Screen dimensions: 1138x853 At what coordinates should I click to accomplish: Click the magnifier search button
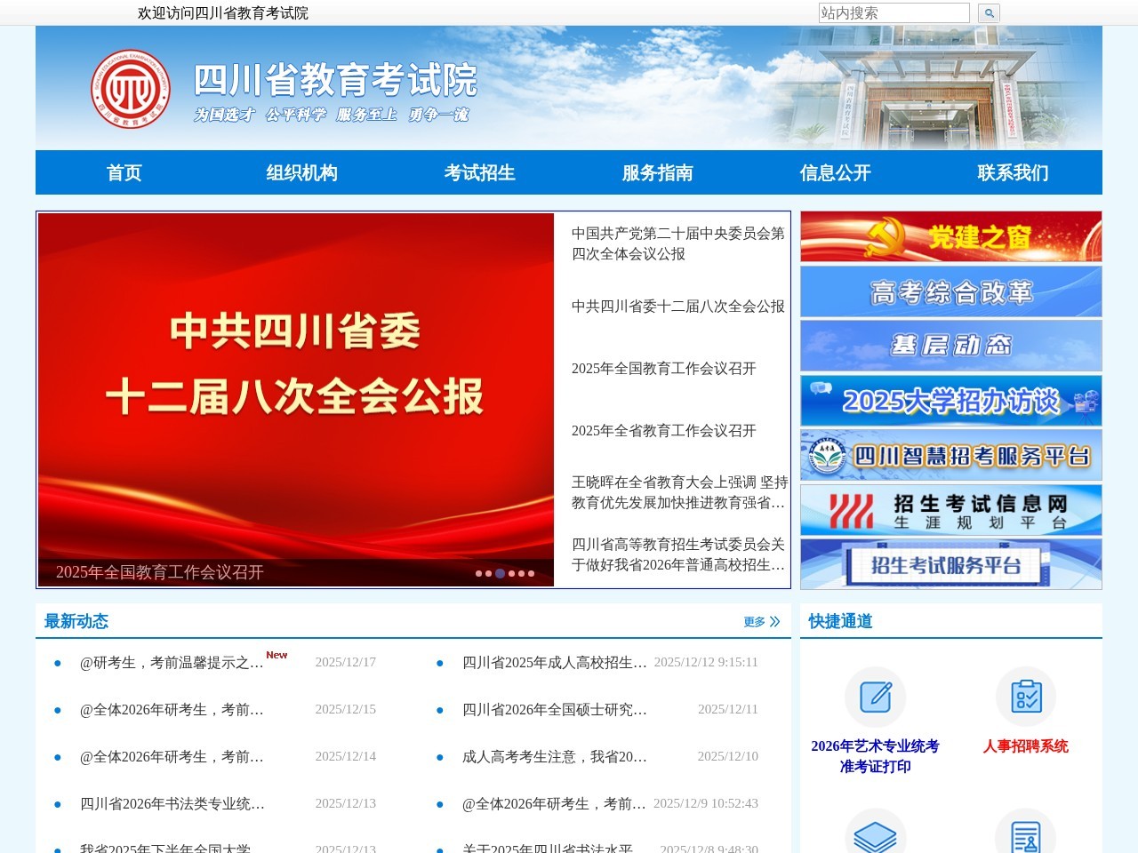click(987, 12)
